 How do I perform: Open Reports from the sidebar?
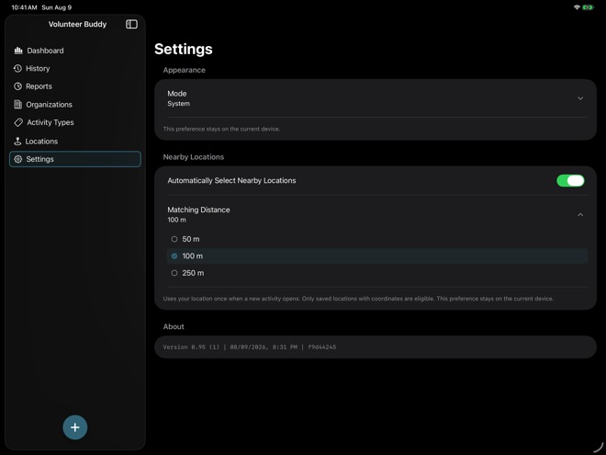click(75, 86)
